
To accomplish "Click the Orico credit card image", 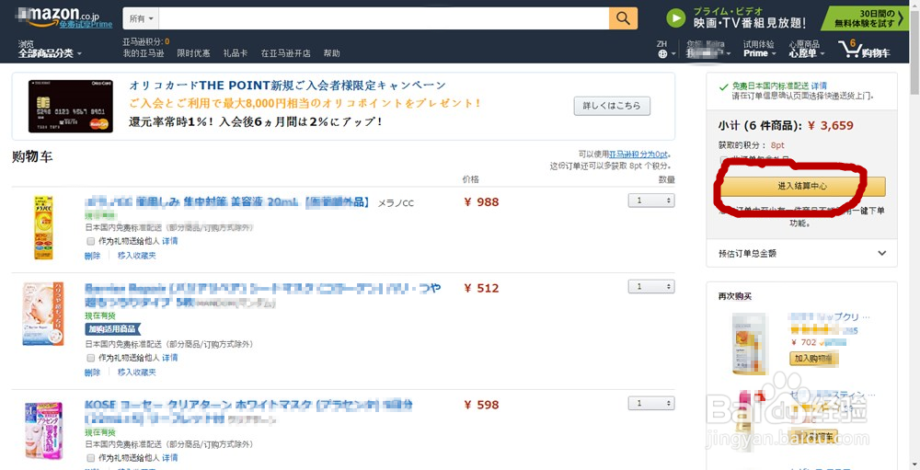I will 71,106.
